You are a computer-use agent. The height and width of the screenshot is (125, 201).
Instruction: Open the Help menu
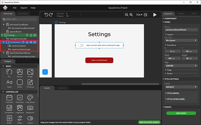(33, 8)
